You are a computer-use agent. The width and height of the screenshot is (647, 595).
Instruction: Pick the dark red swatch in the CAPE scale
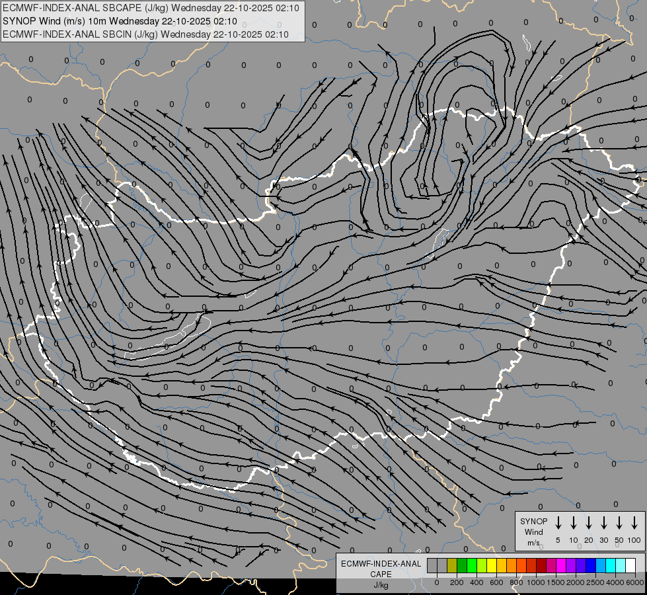(541, 565)
